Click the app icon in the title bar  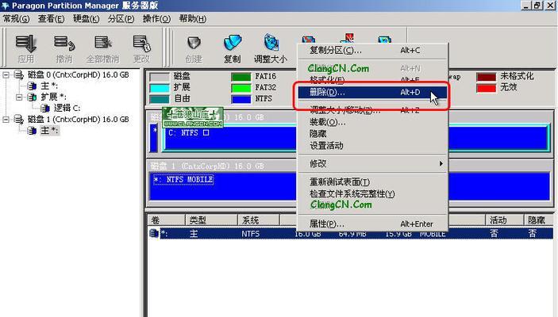pyautogui.click(x=6, y=6)
